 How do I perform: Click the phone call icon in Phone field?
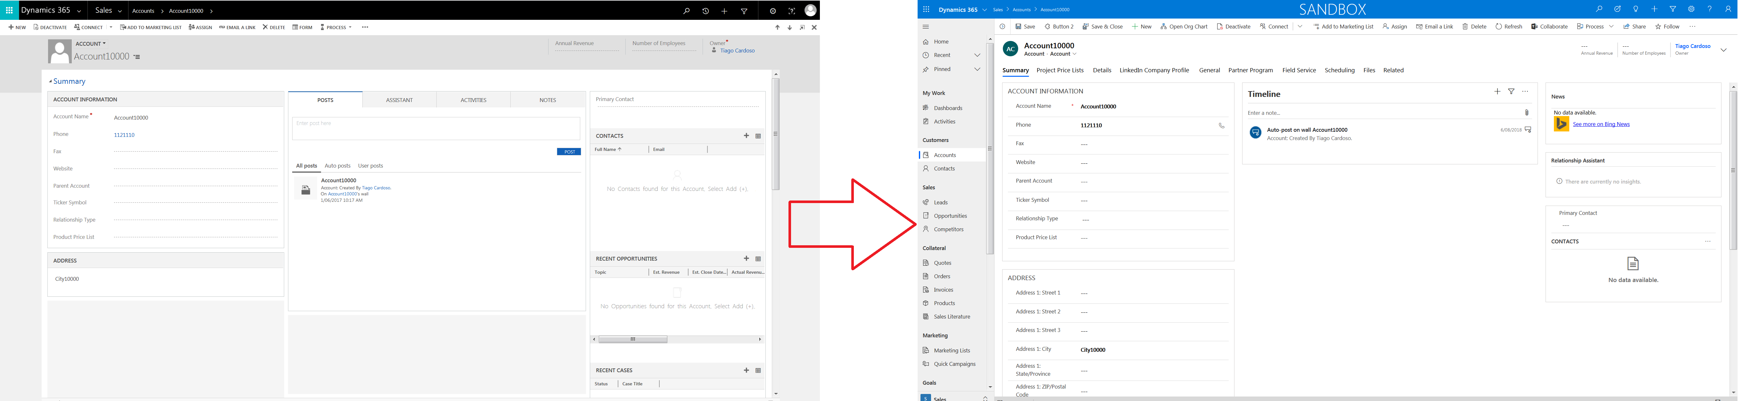click(x=1221, y=126)
